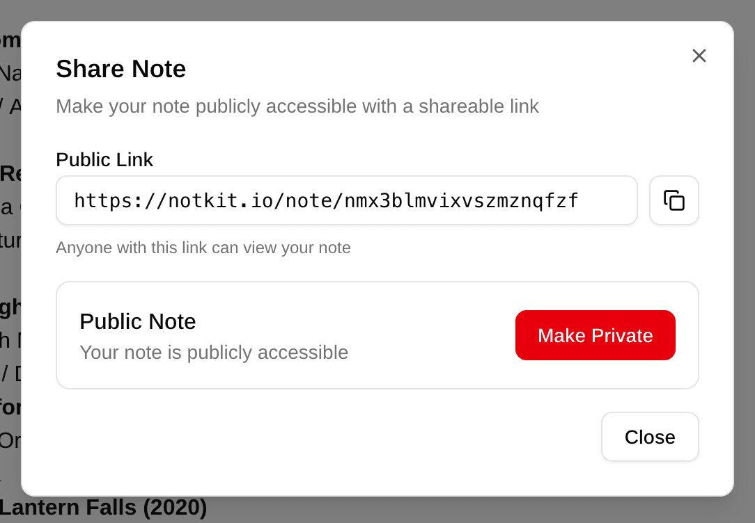Viewport: 755px width, 523px height.
Task: Click the Public Link label
Action: [x=104, y=160]
